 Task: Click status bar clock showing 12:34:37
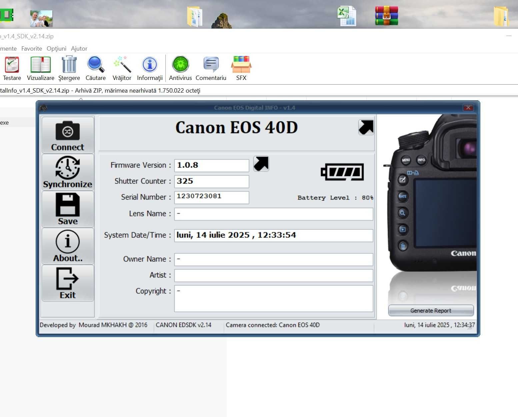click(x=439, y=325)
